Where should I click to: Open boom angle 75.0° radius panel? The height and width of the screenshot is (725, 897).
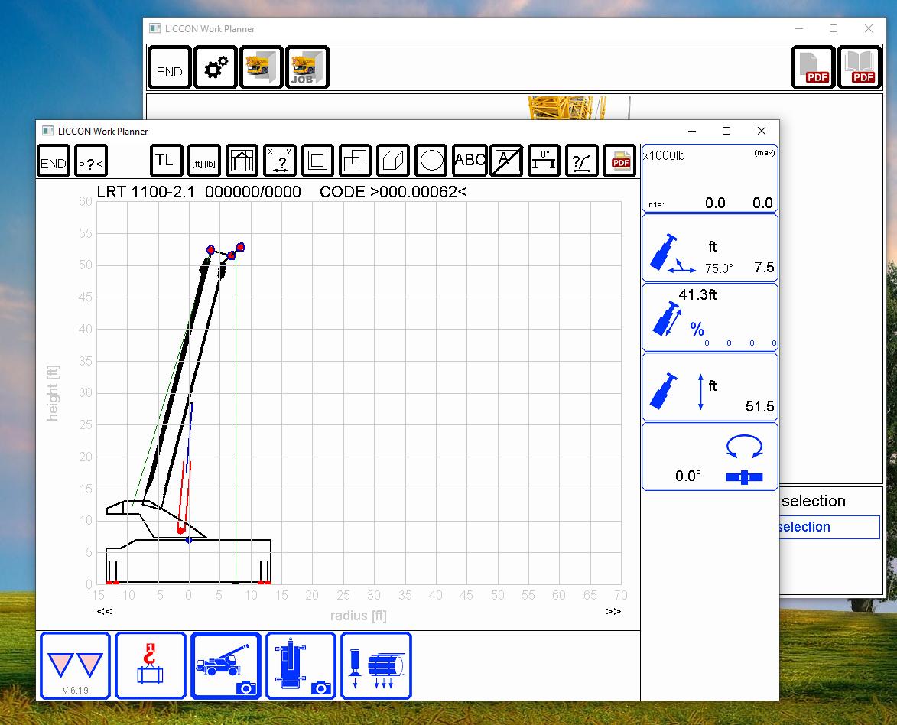(x=710, y=249)
